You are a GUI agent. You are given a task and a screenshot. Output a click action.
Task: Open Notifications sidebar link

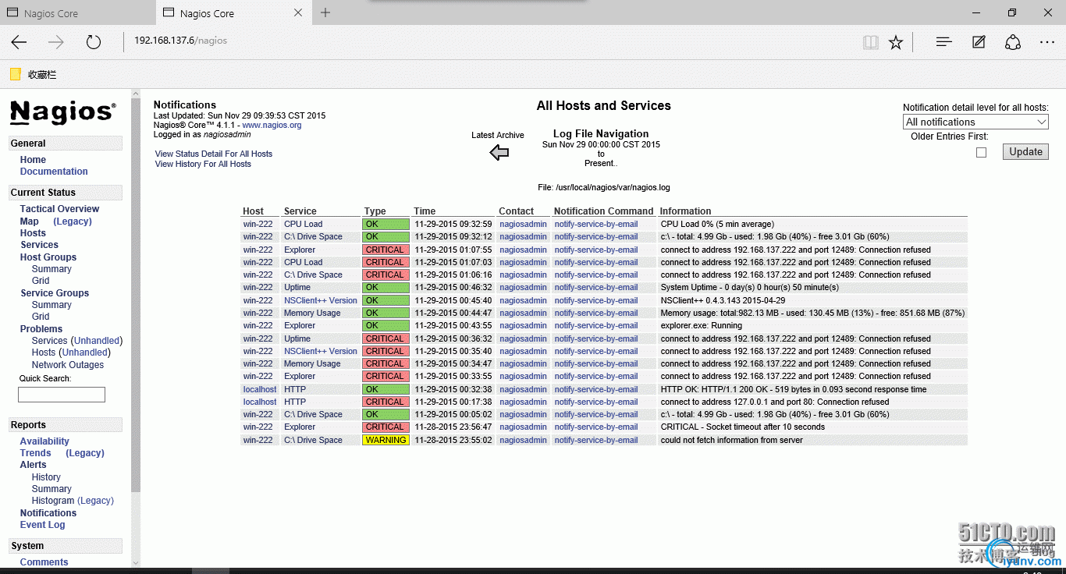(x=48, y=513)
